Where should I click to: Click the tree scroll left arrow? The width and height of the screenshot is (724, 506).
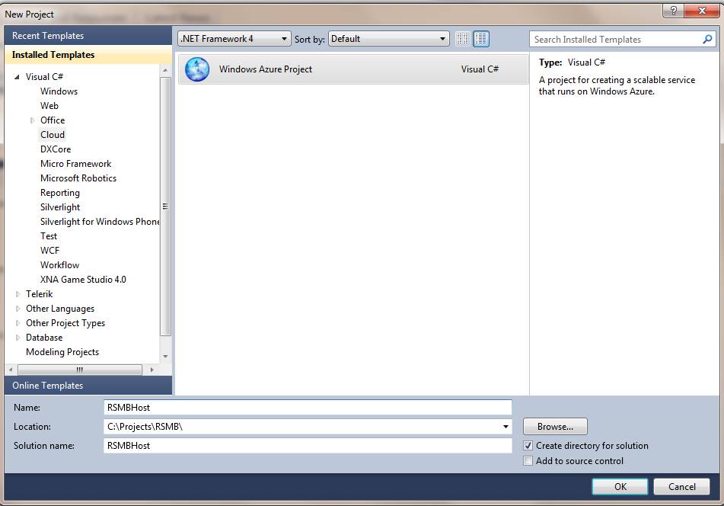coord(11,370)
